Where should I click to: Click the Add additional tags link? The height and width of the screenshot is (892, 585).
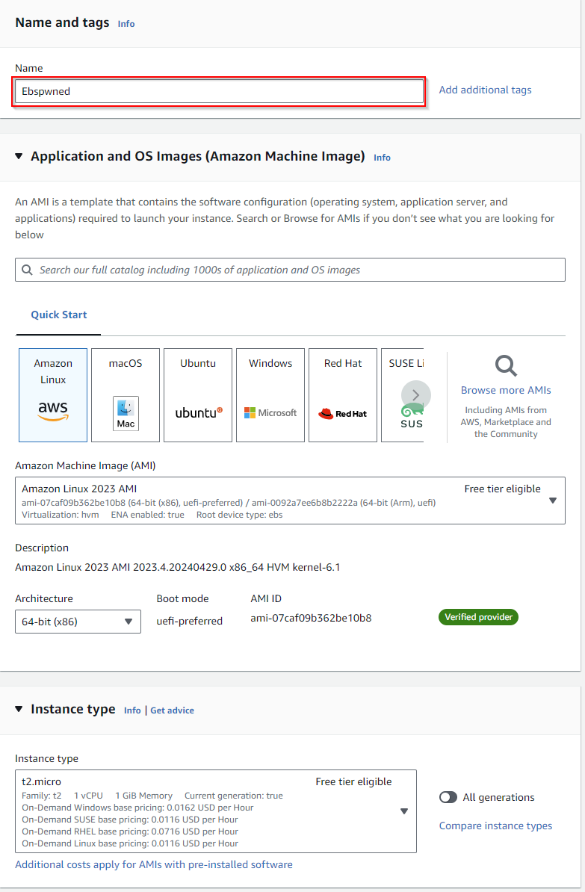485,90
